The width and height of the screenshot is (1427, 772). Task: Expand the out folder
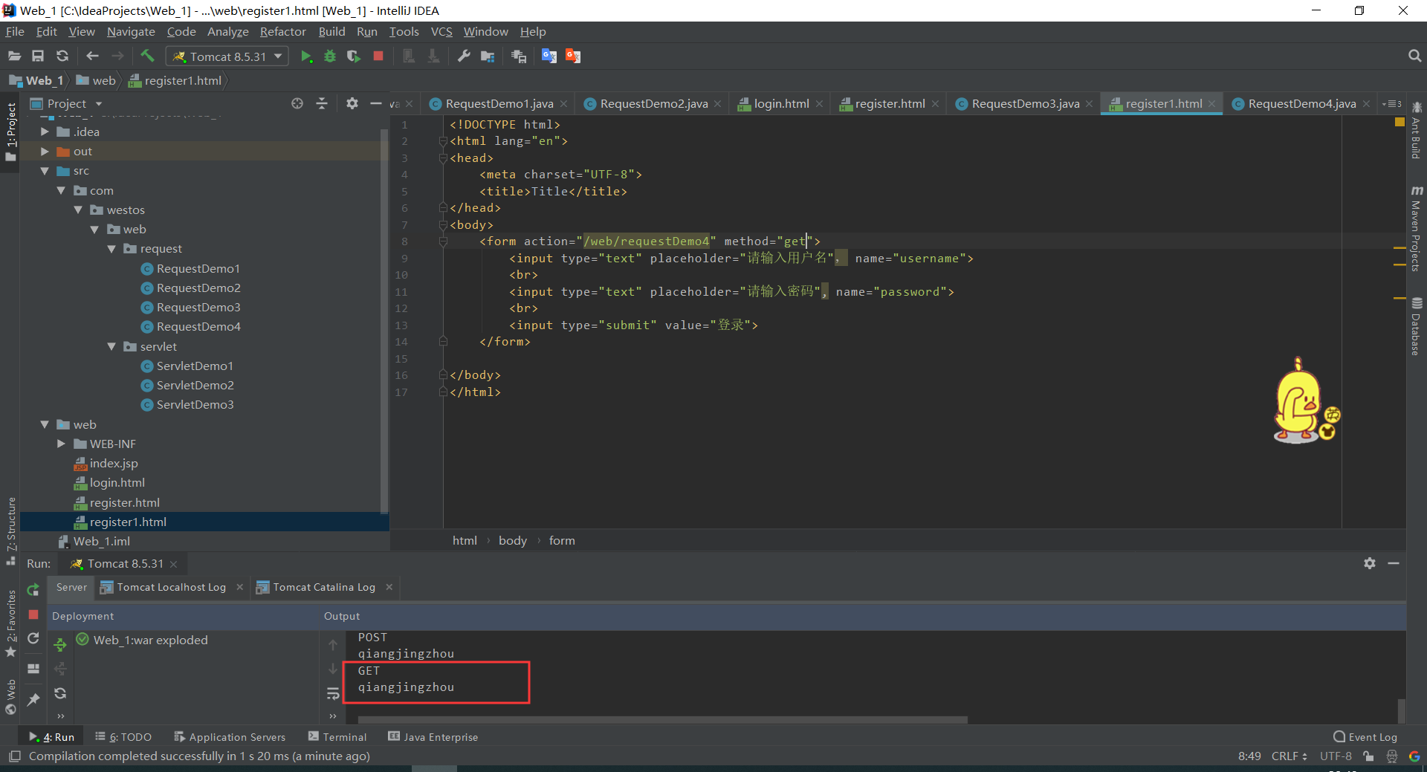(45, 151)
